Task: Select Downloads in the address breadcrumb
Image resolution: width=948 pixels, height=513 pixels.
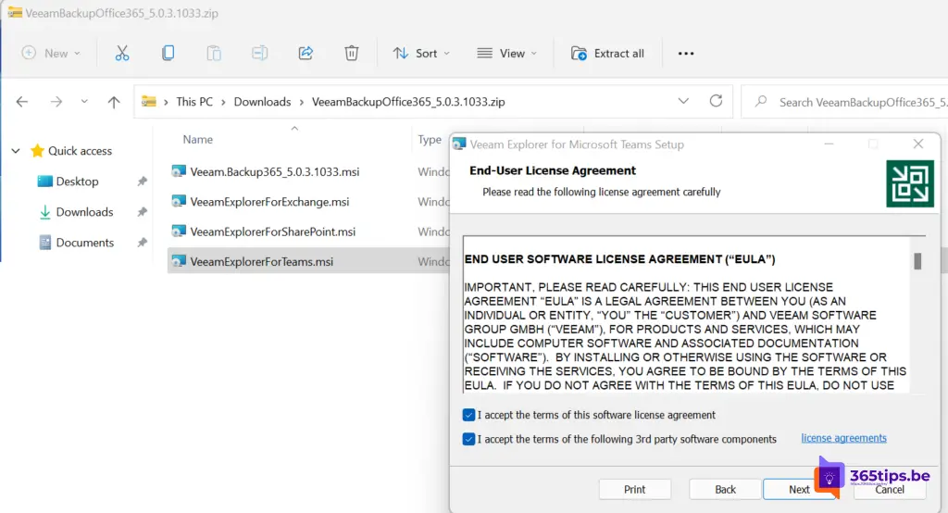Action: tap(262, 102)
